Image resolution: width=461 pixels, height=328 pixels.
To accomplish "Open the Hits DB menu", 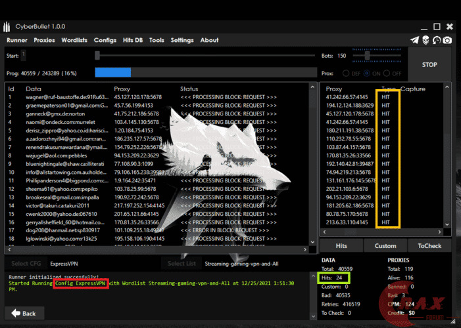I will [x=133, y=40].
